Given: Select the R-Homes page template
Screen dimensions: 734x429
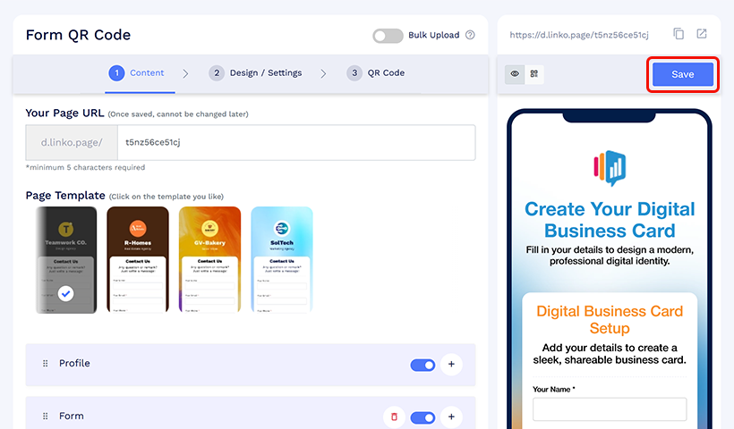Looking at the screenshot, I should (138, 259).
